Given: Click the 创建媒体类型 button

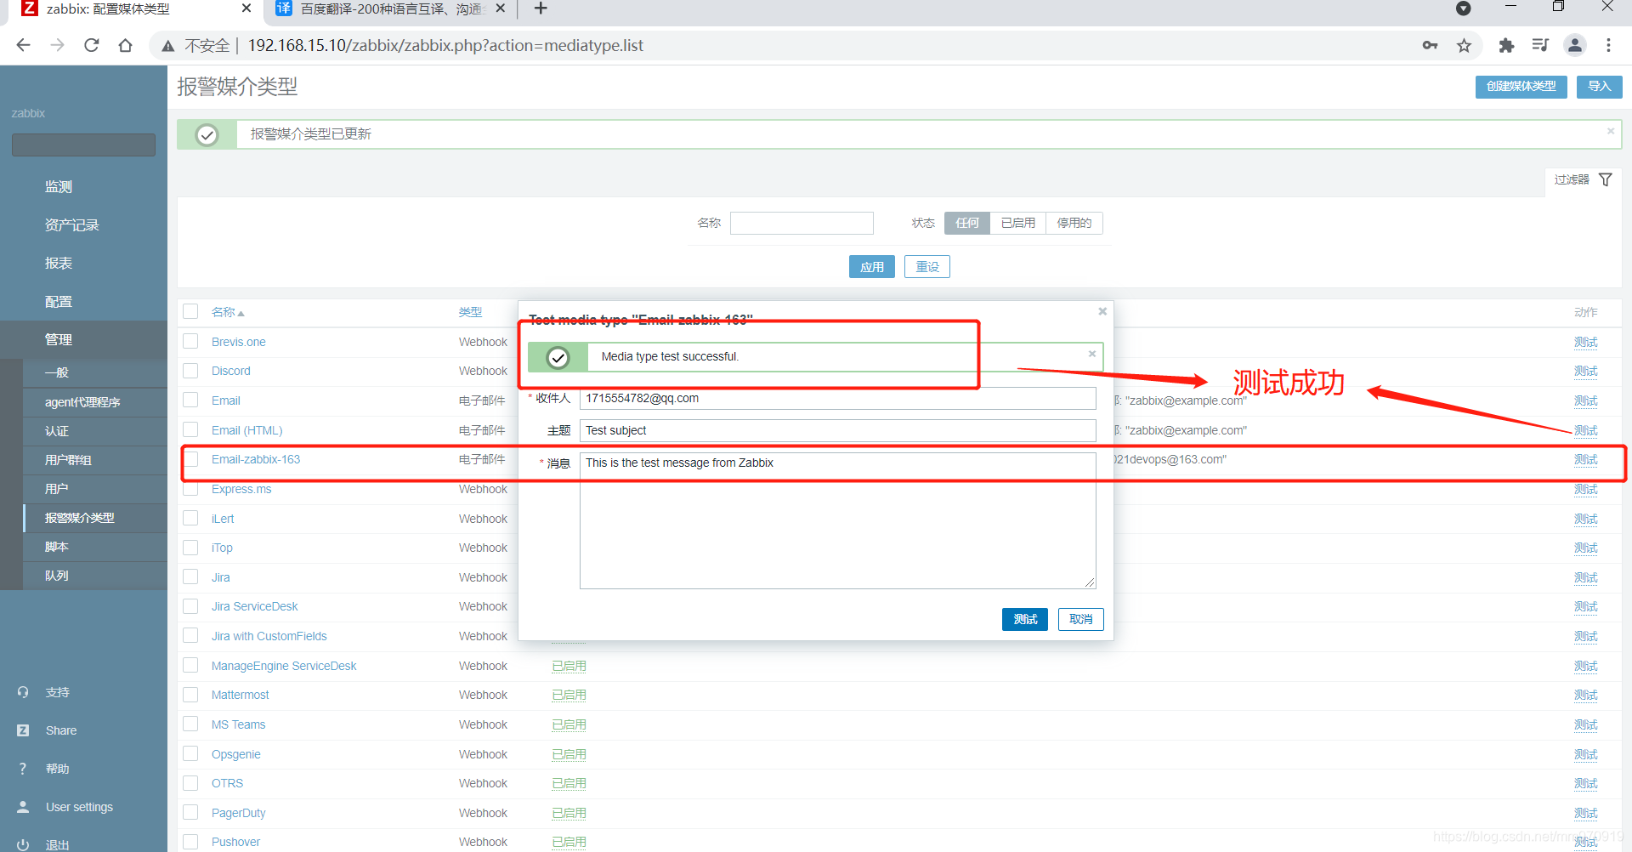Looking at the screenshot, I should pyautogui.click(x=1521, y=87).
